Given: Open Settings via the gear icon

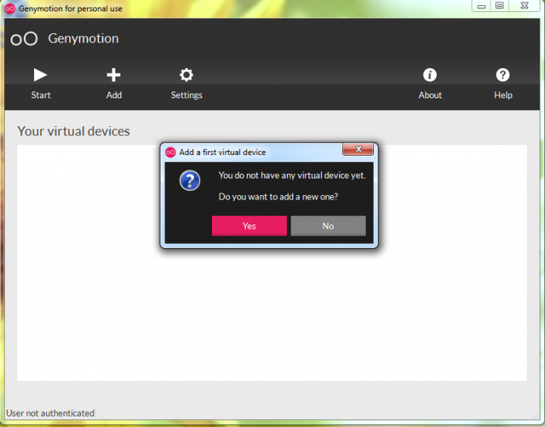Looking at the screenshot, I should point(186,75).
